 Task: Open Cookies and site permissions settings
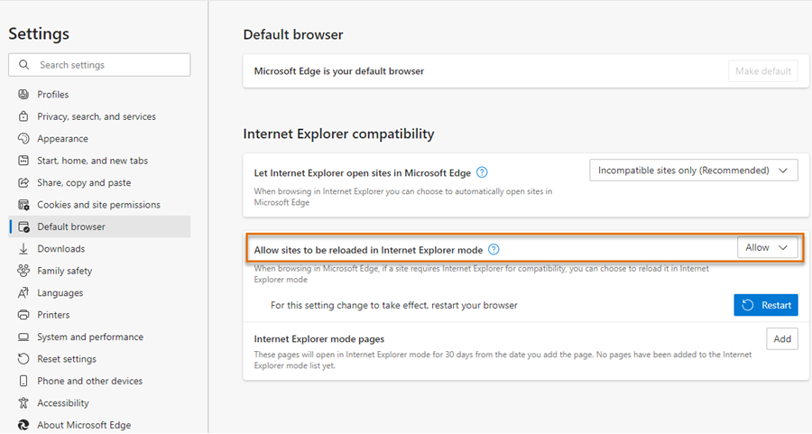pos(98,205)
